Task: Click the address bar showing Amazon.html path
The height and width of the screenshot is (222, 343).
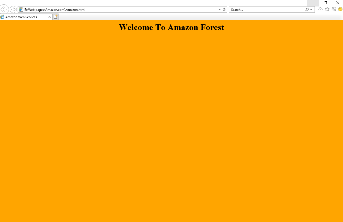Action: (x=122, y=9)
